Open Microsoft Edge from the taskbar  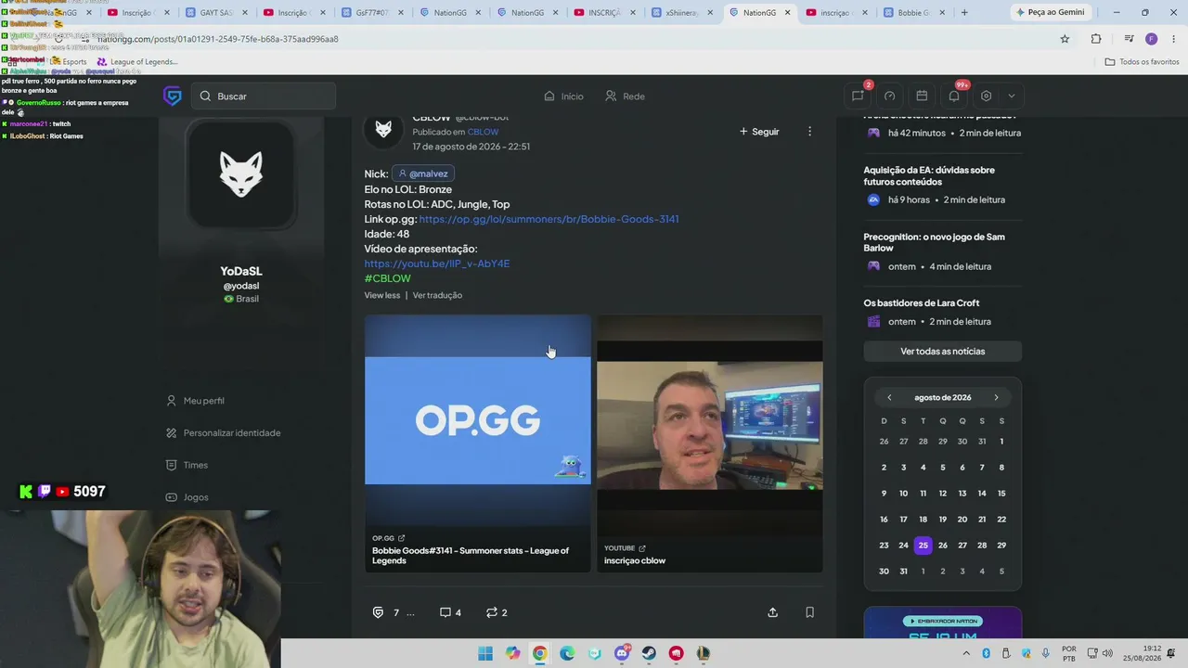567,653
